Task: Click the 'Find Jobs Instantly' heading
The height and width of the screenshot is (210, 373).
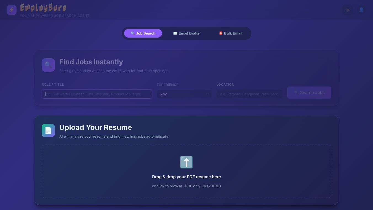Action: pyautogui.click(x=91, y=62)
